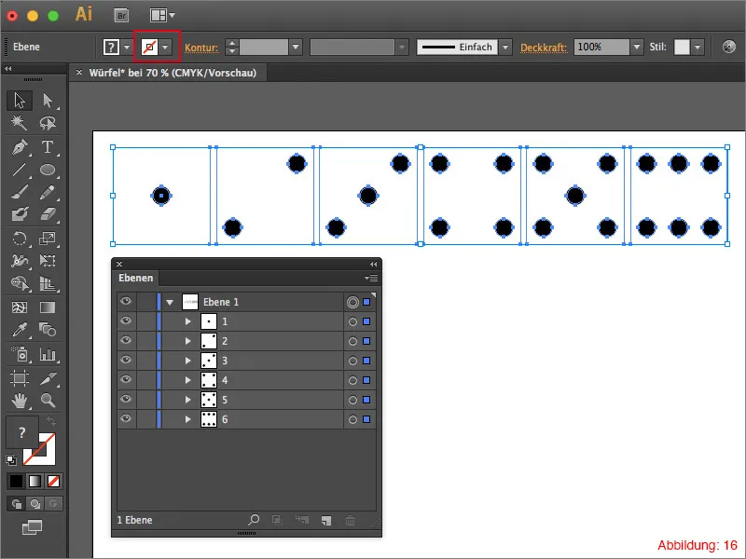Select the Perspective Grid tool
The image size is (746, 559).
click(x=48, y=283)
